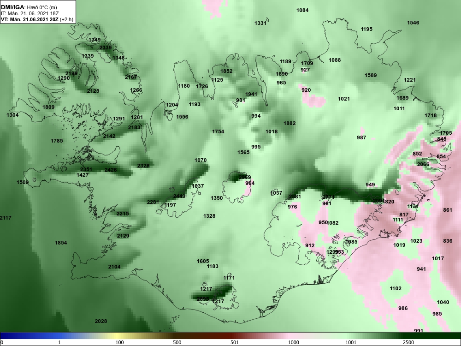This screenshot has width=461, height=346.
Task: Click the map value 2199
Action: [x=71, y=73]
